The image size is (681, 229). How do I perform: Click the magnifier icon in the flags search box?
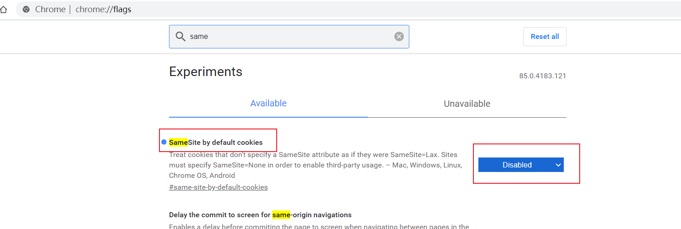(180, 37)
